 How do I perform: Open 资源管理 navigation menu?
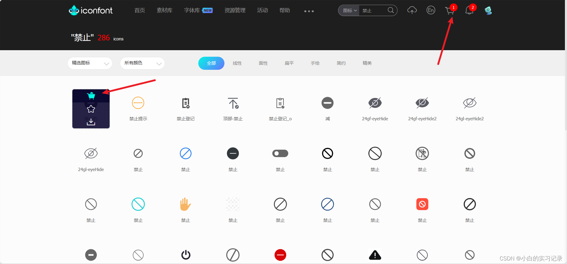[x=235, y=10]
